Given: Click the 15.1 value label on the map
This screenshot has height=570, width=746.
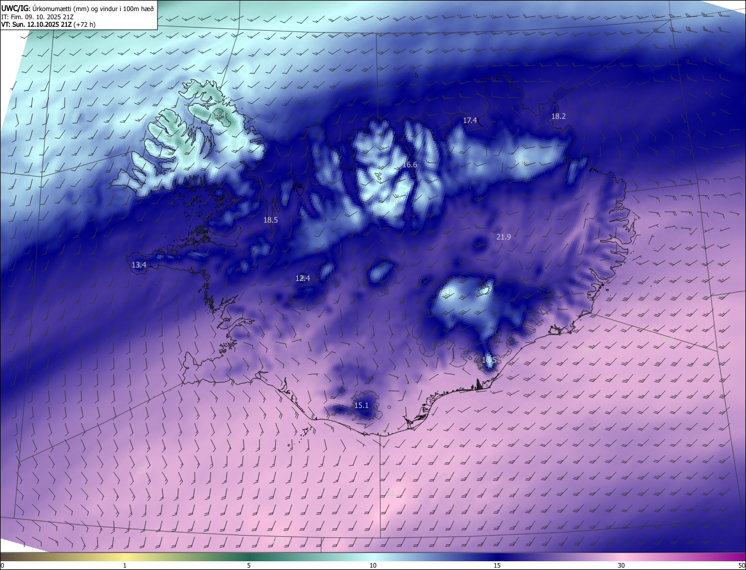Looking at the screenshot, I should 361,405.
